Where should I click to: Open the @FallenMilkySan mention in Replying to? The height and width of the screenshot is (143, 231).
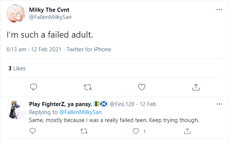[80, 112]
